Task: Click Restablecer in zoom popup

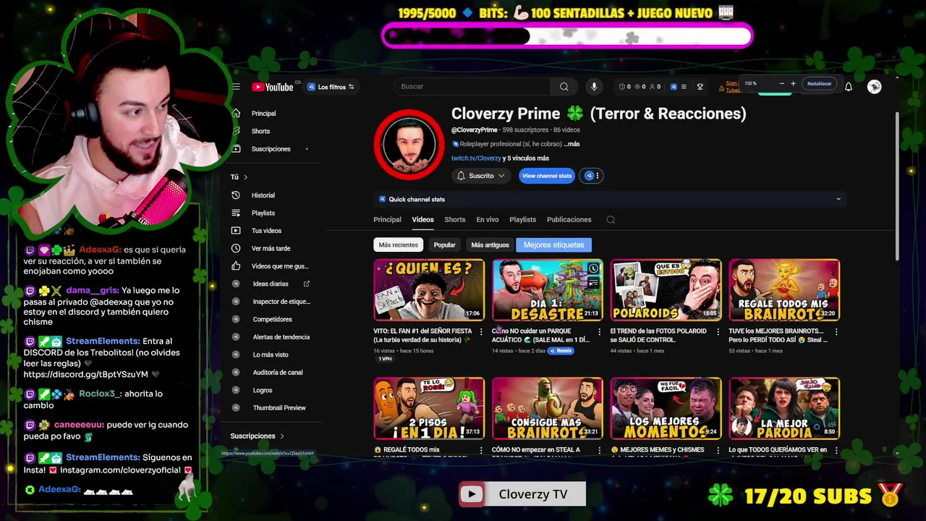Action: (819, 84)
